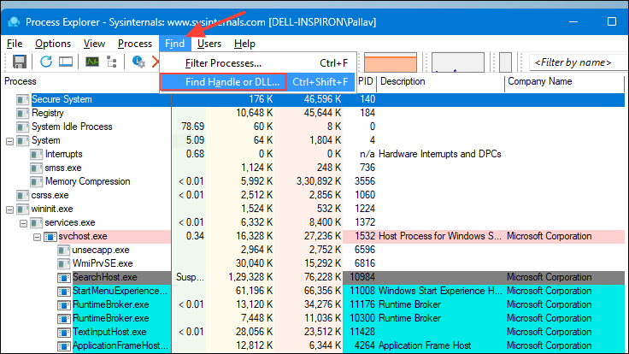Image resolution: width=629 pixels, height=354 pixels.
Task: Click the Interrupts row icon
Action: [x=37, y=154]
